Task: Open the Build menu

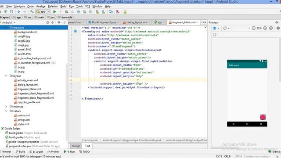Action: coord(63,7)
